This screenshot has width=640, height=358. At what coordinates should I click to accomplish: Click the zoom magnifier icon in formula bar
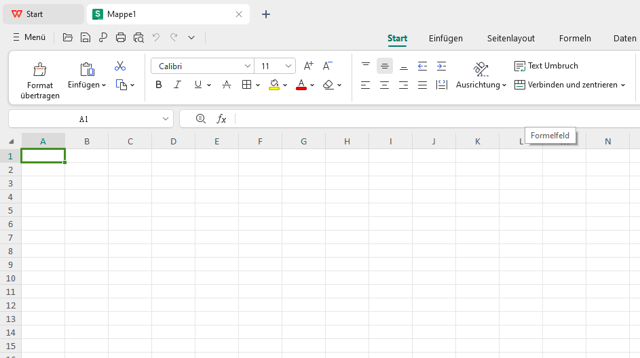pyautogui.click(x=200, y=119)
